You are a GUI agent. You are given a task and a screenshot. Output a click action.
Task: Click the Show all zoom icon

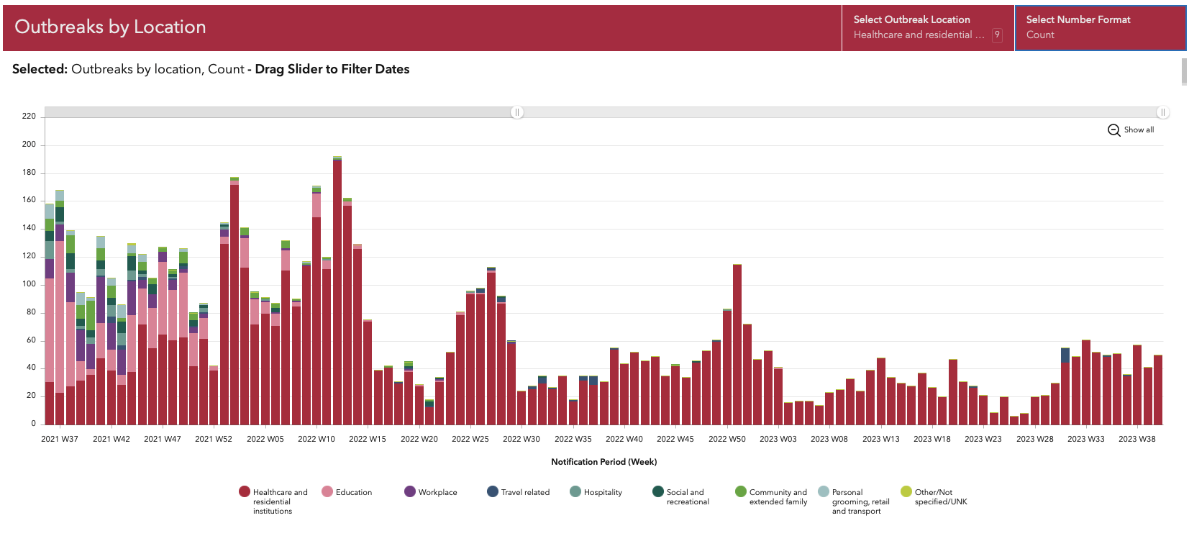[x=1113, y=130]
